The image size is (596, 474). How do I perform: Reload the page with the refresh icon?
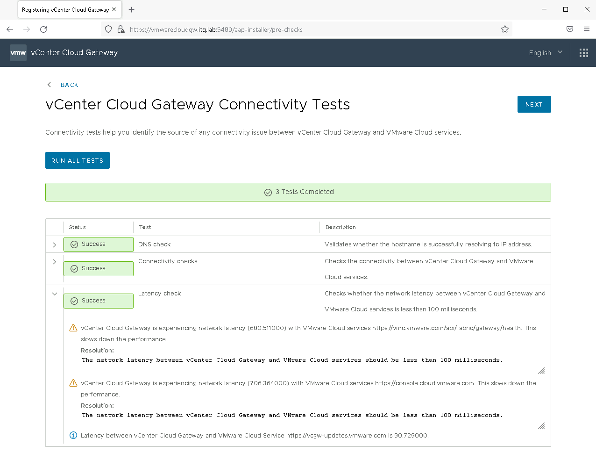click(x=43, y=29)
